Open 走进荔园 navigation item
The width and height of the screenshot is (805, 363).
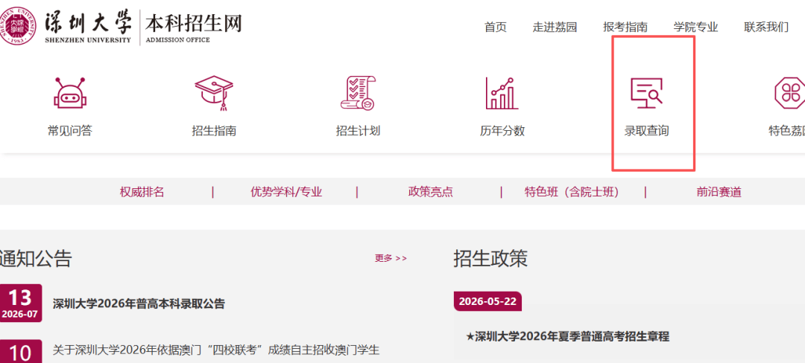(x=555, y=27)
